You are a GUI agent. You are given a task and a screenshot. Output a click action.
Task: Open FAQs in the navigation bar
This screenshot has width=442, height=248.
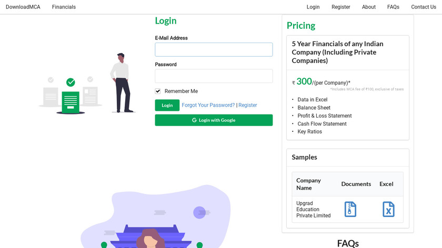coord(393,7)
